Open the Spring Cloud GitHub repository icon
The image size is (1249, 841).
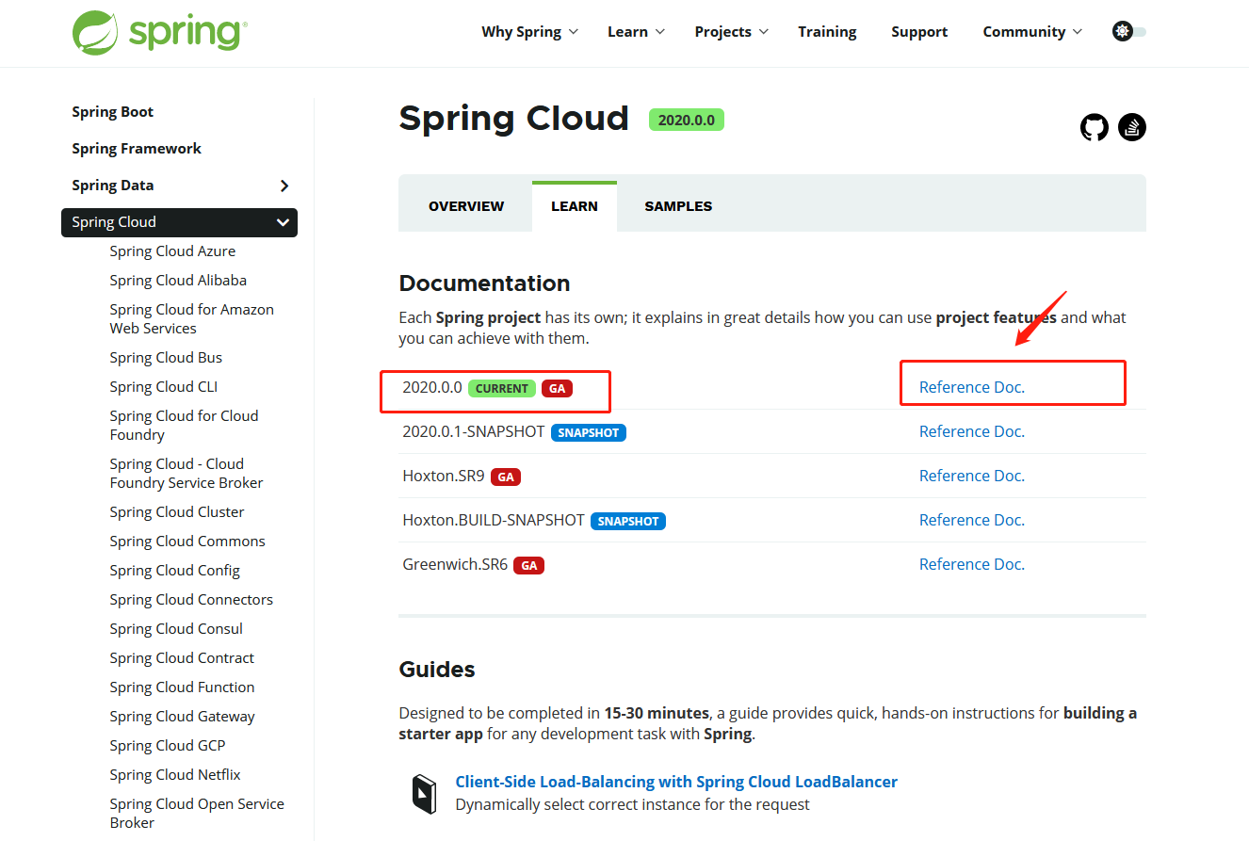click(1094, 126)
